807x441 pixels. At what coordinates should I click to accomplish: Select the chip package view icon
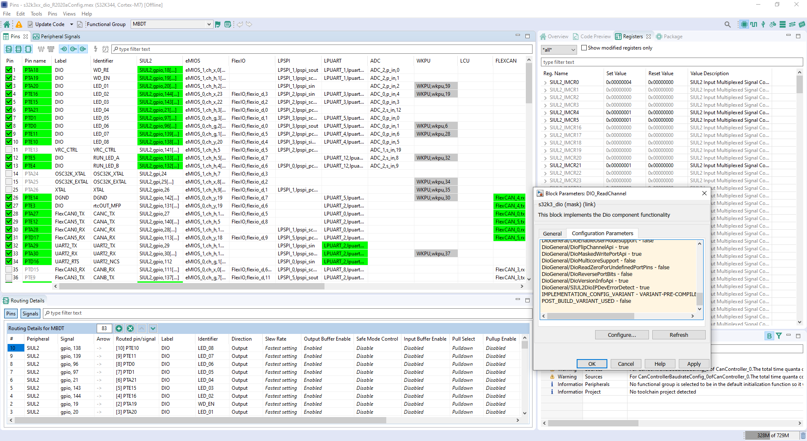(x=744, y=24)
